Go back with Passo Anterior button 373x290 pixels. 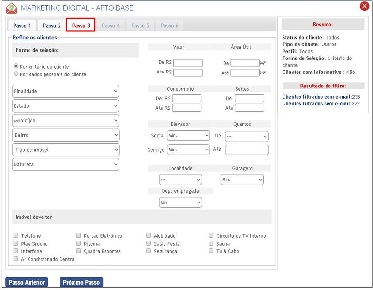pyautogui.click(x=27, y=282)
